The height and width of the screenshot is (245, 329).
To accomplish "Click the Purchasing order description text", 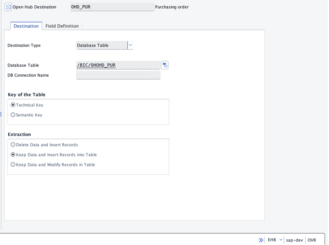I will (x=172, y=7).
